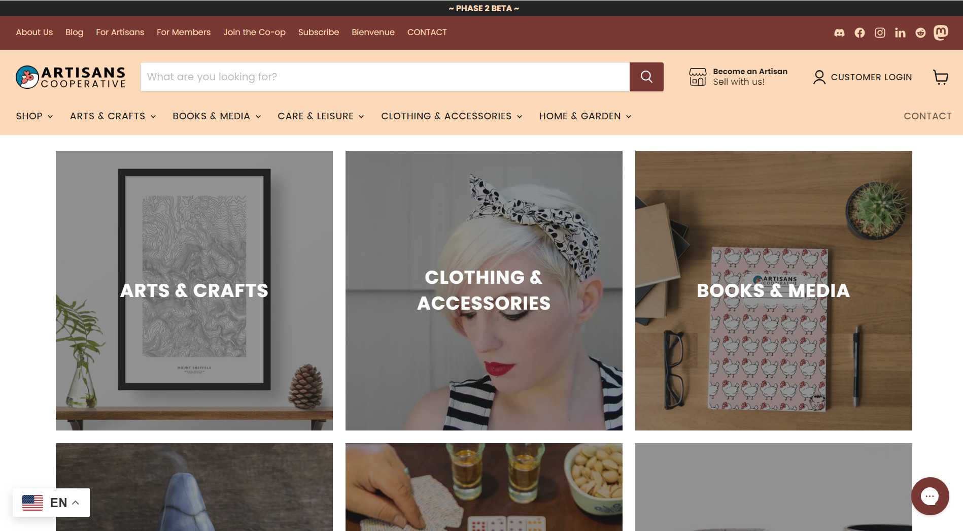Screen dimensions: 963x531
Task: Click the LinkedIn icon
Action: click(x=900, y=33)
